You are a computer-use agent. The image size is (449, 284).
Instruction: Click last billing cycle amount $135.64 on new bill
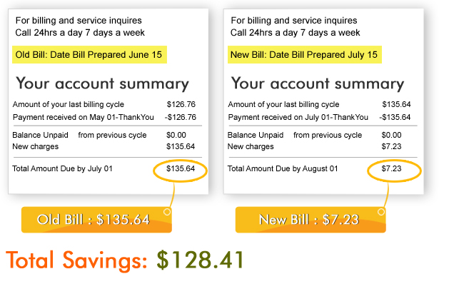(396, 104)
